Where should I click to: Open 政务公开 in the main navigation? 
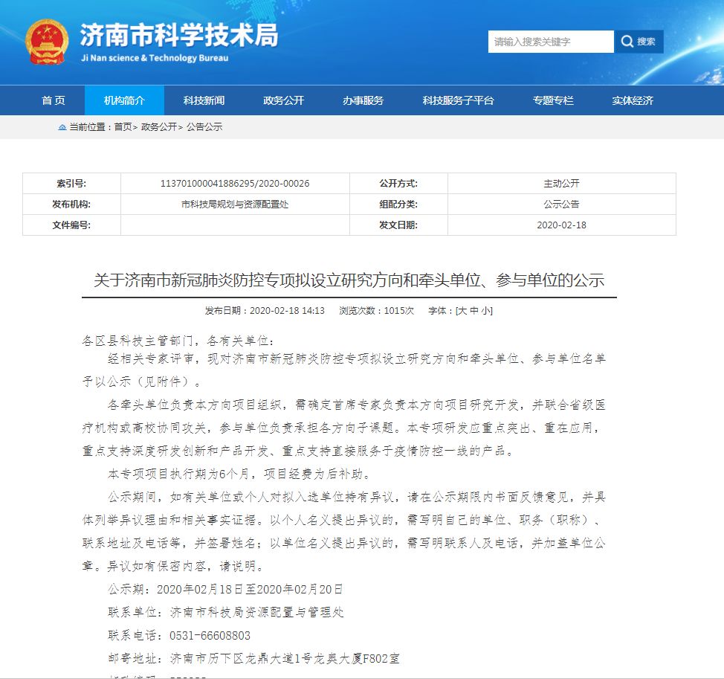[283, 100]
